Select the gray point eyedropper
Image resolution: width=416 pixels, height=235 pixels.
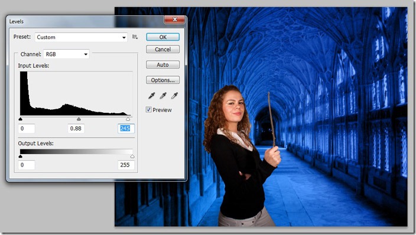[163, 96]
